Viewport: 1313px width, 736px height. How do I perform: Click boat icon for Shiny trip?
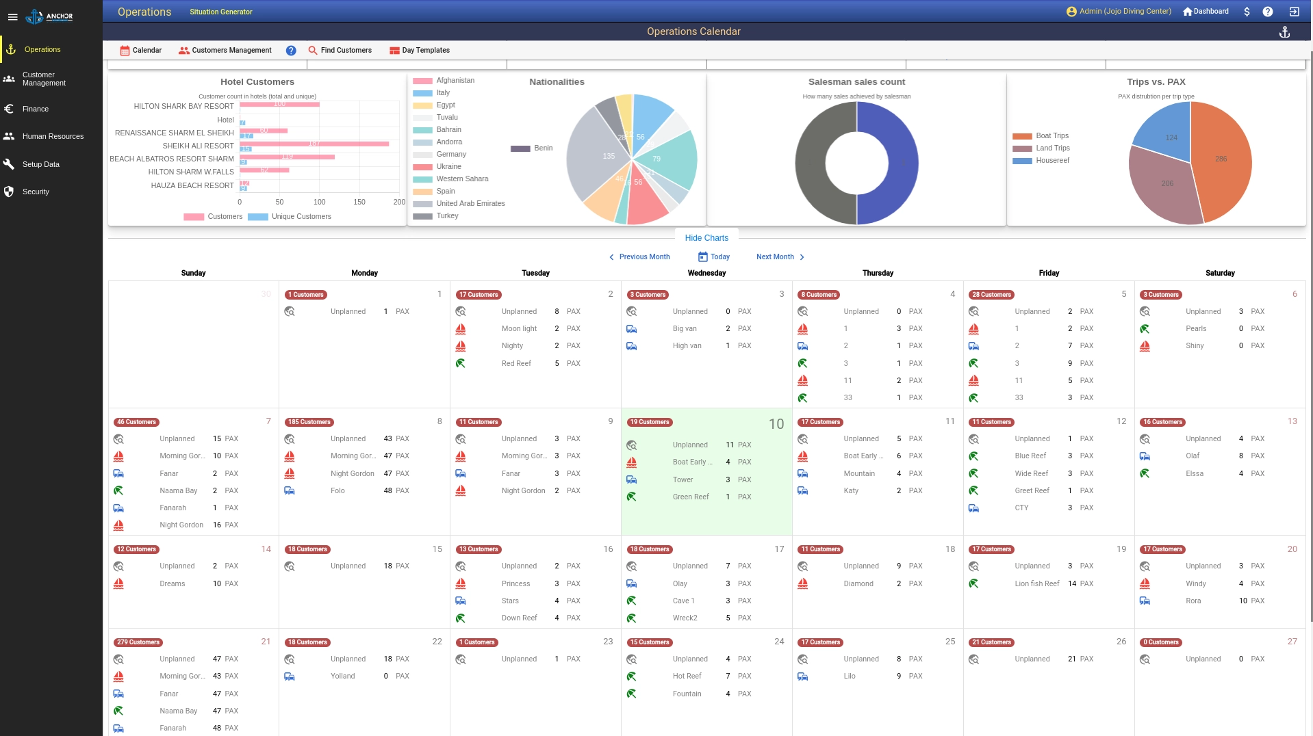pos(1145,346)
